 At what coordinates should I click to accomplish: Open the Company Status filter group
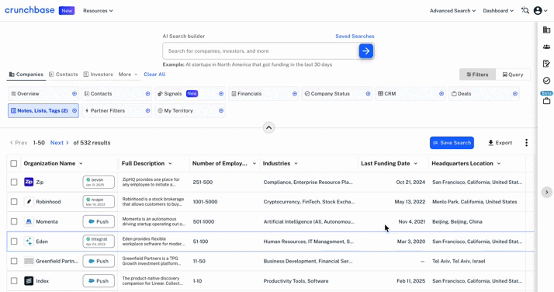[x=337, y=94]
